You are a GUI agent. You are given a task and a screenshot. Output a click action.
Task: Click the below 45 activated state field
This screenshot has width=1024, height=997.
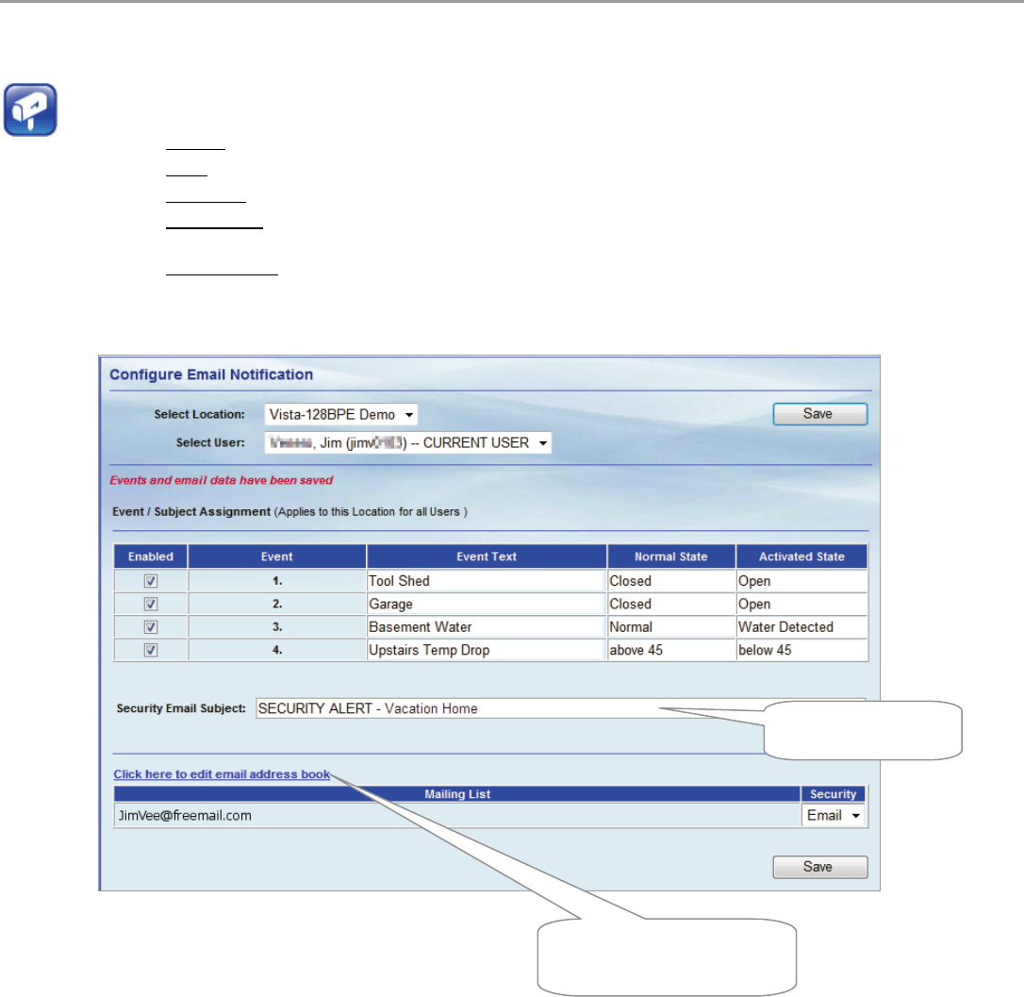tap(802, 650)
